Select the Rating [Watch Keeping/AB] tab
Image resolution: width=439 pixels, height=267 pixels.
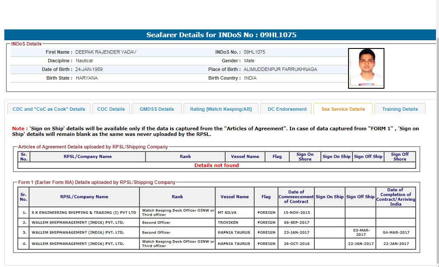point(221,109)
